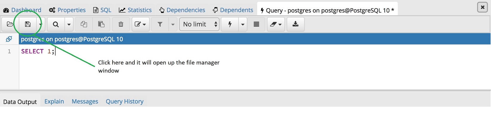Expand the Execute options dropdown arrow
Viewport: 491px width, 125px height.
[243, 24]
